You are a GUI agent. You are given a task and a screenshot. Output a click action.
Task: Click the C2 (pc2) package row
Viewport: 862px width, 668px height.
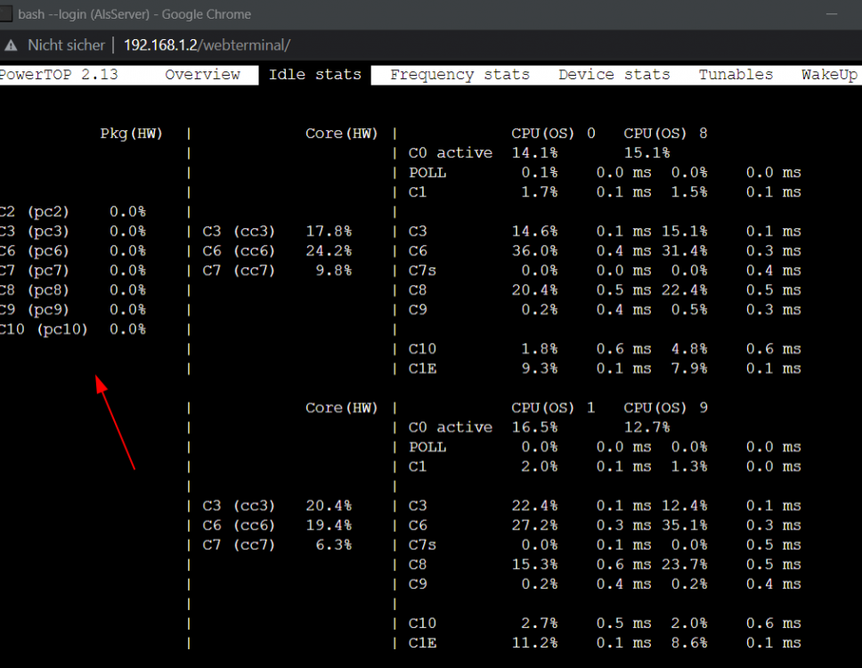[x=73, y=212]
